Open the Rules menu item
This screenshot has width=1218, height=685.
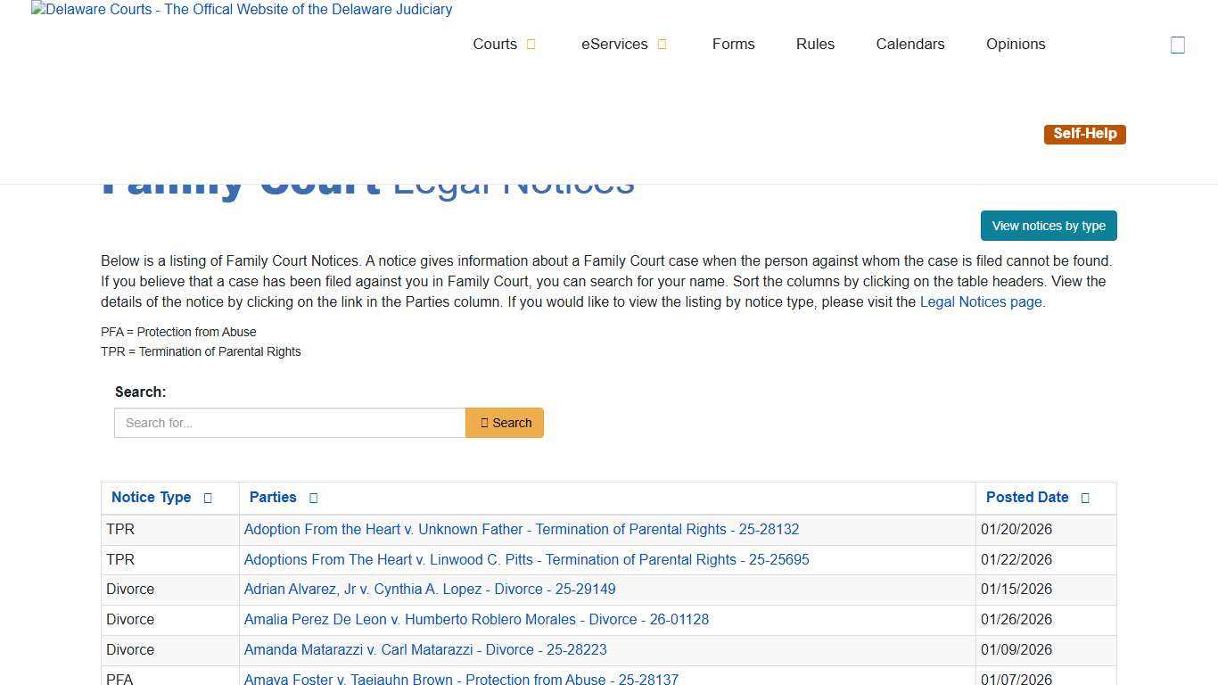tap(815, 45)
